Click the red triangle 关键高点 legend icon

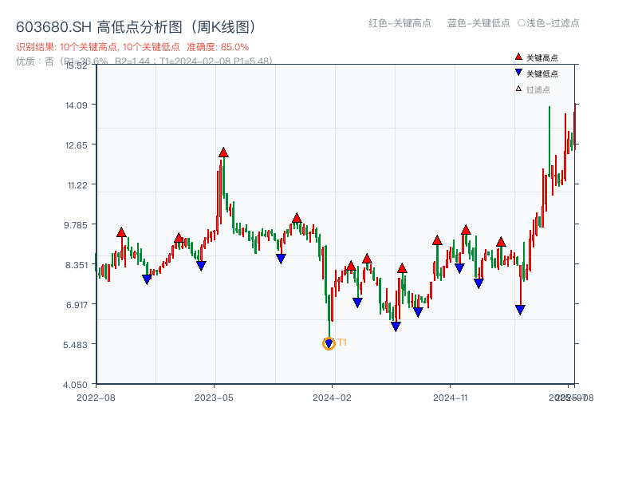(x=518, y=57)
